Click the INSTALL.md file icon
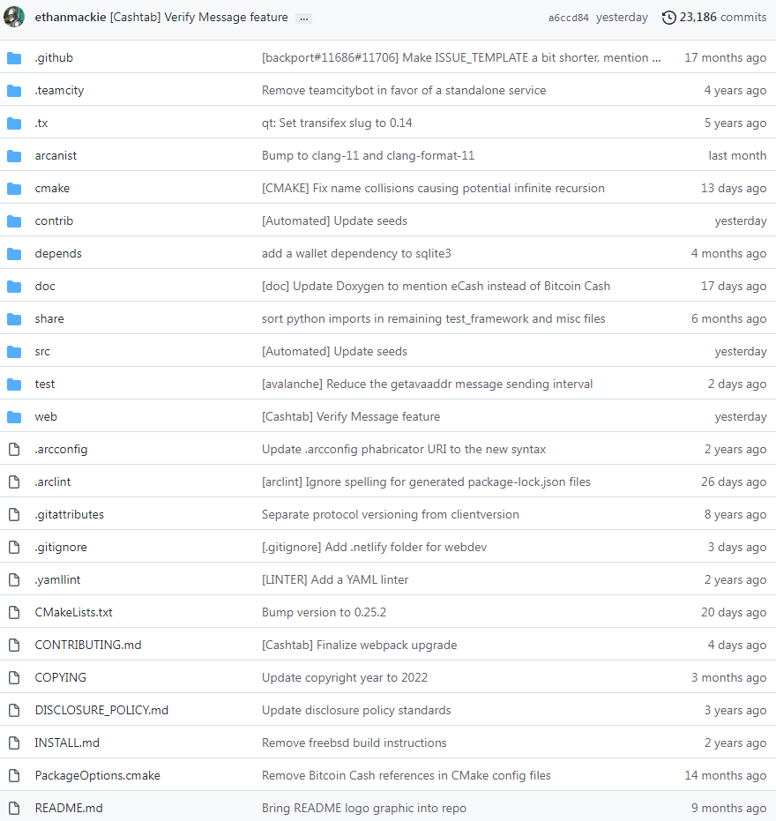This screenshot has width=776, height=821. (14, 743)
